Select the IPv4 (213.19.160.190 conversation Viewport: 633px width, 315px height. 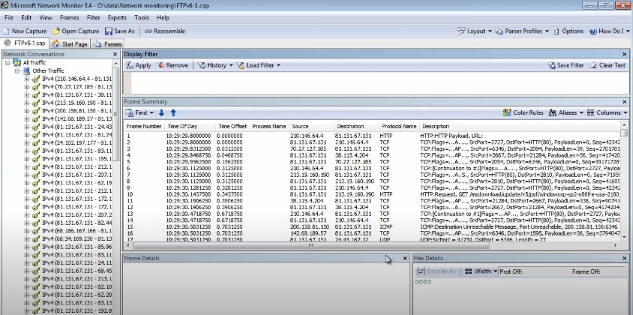coord(76,103)
